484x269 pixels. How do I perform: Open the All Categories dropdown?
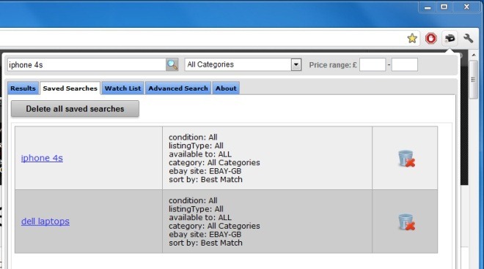coord(243,64)
